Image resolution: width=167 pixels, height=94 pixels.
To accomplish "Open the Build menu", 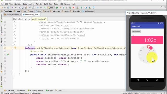I will pyautogui.click(x=46, y=4).
